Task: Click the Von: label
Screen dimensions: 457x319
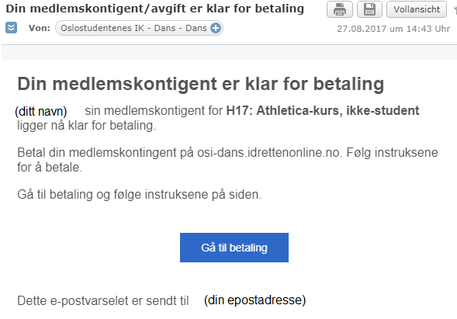Action: click(x=40, y=28)
